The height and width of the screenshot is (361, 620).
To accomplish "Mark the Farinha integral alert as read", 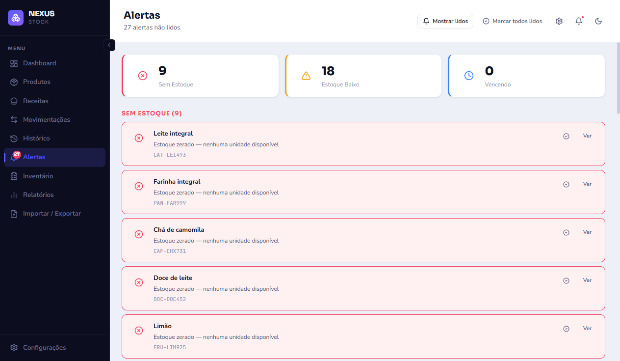I will point(566,184).
